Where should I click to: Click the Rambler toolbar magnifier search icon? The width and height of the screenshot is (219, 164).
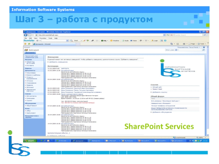click(x=71, y=40)
